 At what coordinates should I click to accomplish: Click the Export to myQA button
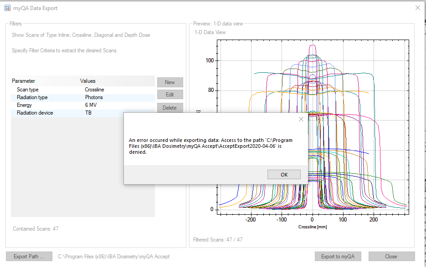pyautogui.click(x=338, y=257)
